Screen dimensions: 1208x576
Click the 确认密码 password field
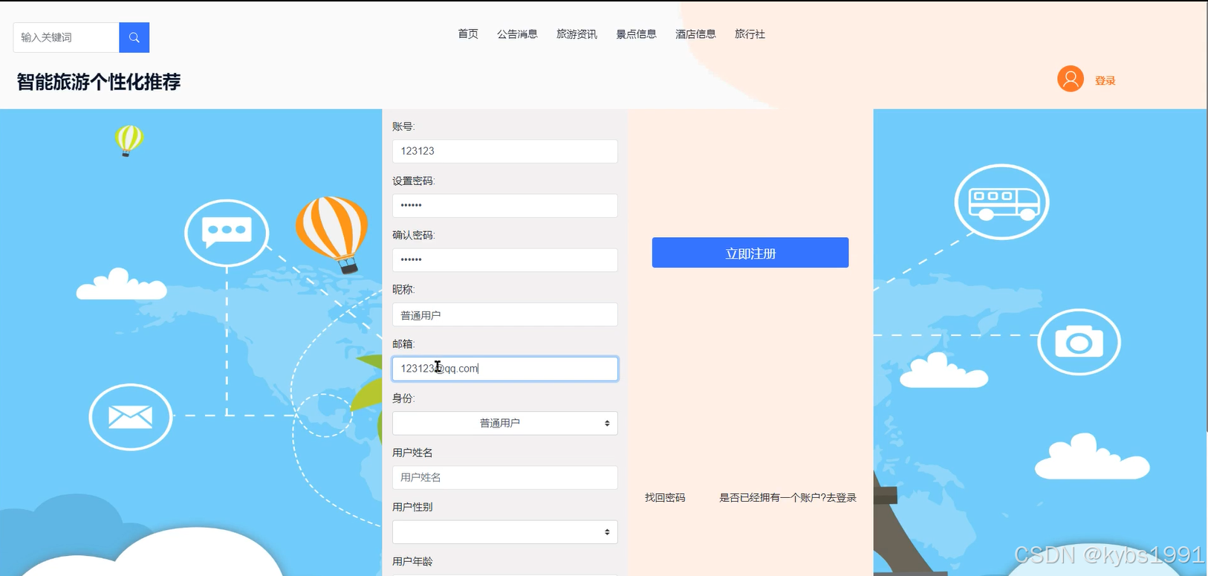tap(505, 260)
